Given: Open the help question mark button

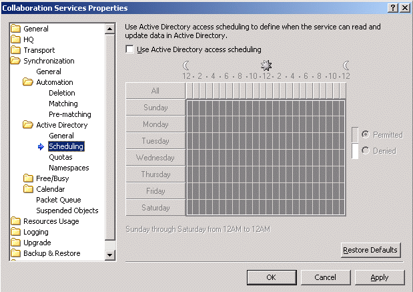Looking at the screenshot, I should click(x=393, y=8).
